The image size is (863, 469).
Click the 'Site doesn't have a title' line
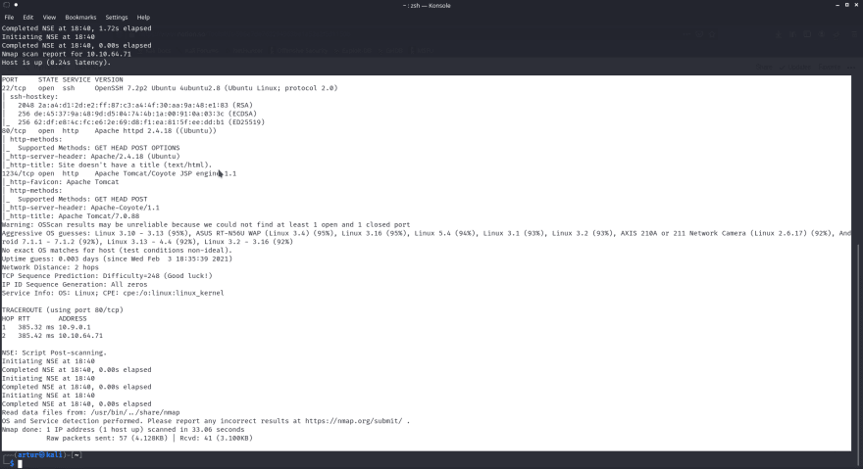[x=109, y=164]
